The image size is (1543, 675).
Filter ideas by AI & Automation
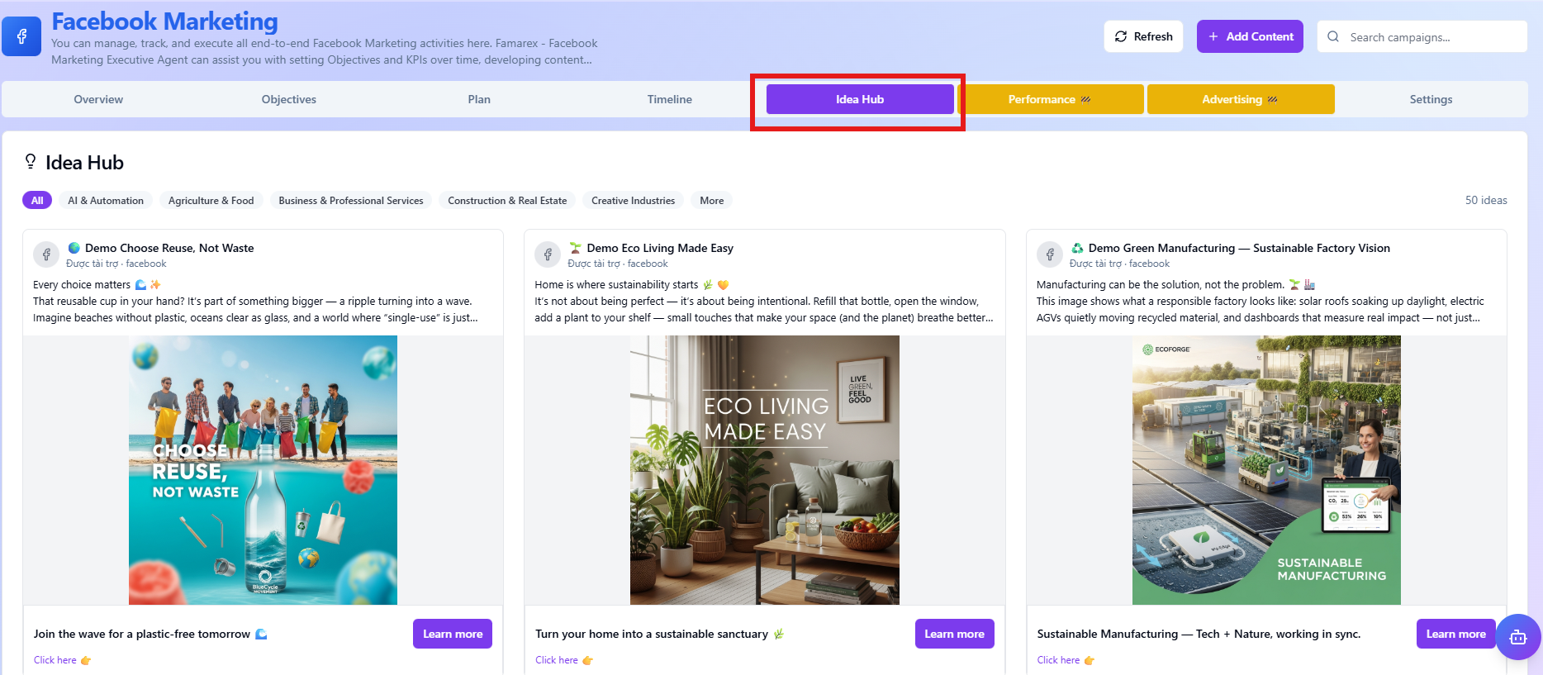106,201
